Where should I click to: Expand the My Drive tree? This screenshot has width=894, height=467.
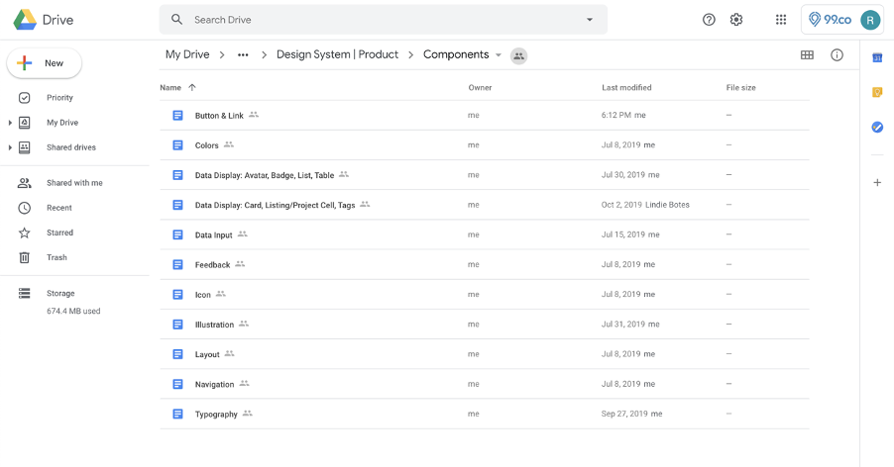pyautogui.click(x=10, y=123)
